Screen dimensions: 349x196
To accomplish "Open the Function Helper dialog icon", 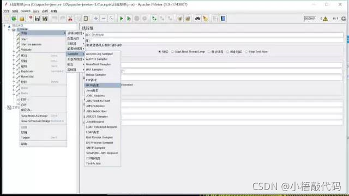I will click(x=215, y=19).
